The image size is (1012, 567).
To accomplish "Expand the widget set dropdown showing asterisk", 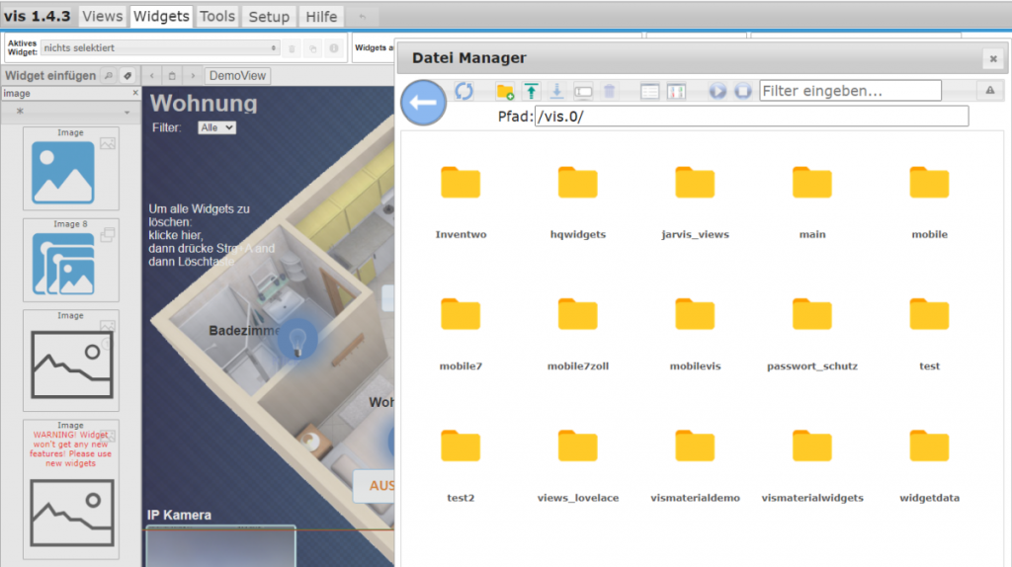I will (70, 113).
